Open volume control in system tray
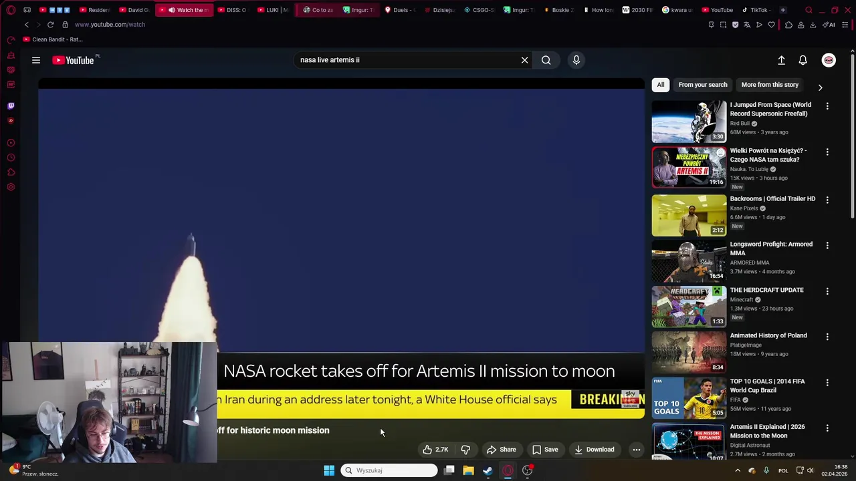Image resolution: width=856 pixels, height=481 pixels. (x=811, y=470)
